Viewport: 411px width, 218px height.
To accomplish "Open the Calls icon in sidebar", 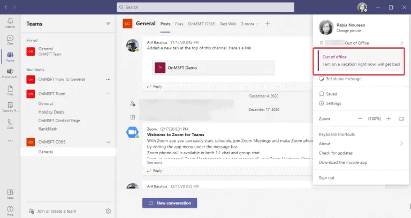I will click(10, 124).
